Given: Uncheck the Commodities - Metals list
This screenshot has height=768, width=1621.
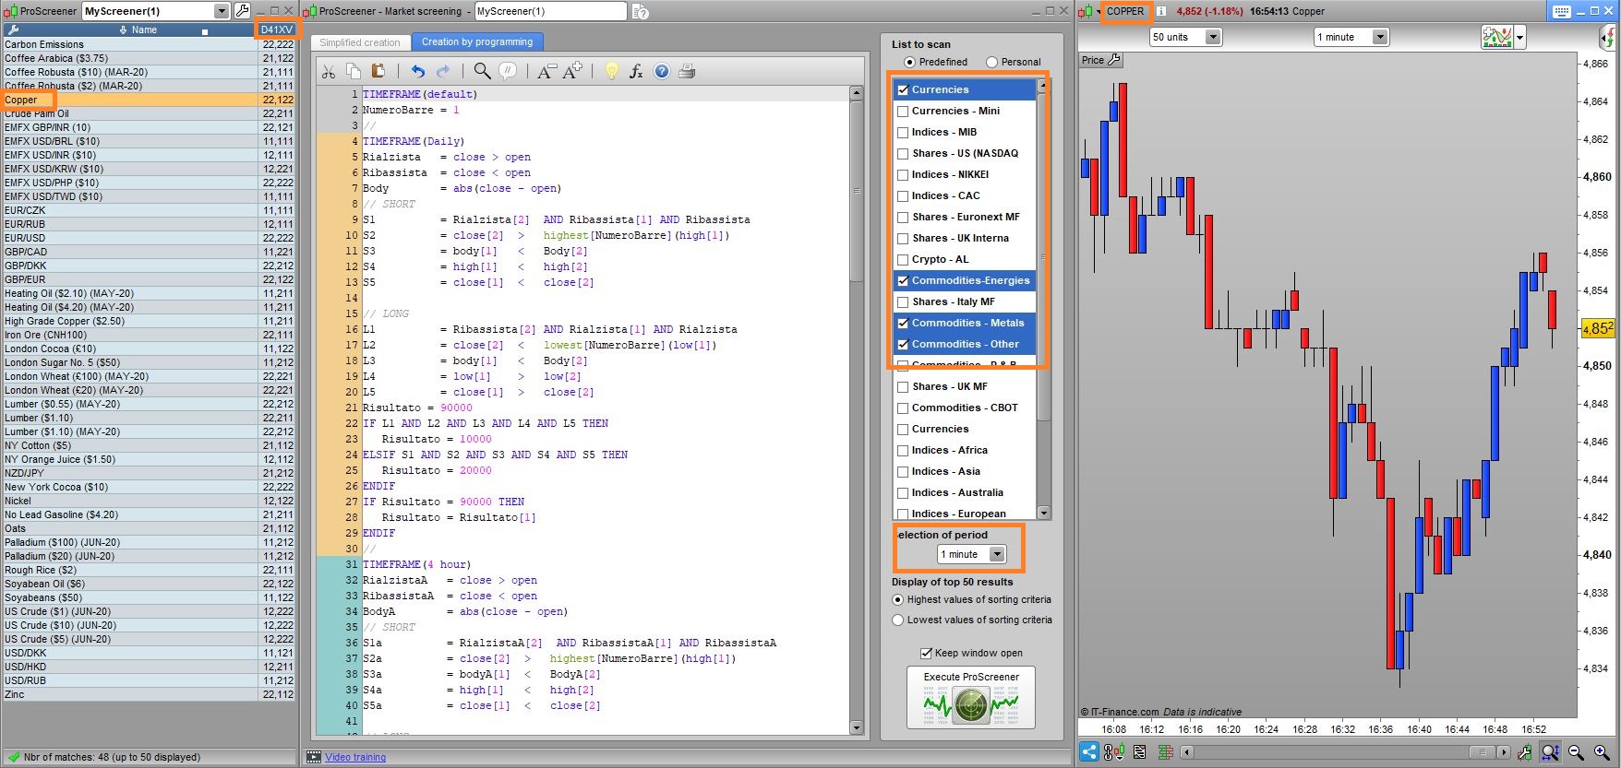Looking at the screenshot, I should coord(903,324).
